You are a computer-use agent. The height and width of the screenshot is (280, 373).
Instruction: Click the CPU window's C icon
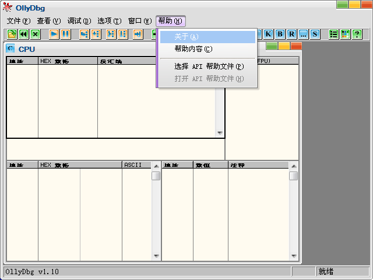(10, 48)
